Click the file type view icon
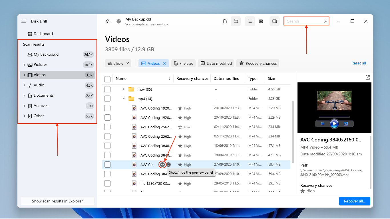The width and height of the screenshot is (390, 219). [225, 21]
